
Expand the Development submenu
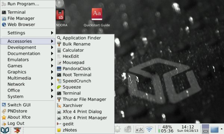[x=28, y=47]
